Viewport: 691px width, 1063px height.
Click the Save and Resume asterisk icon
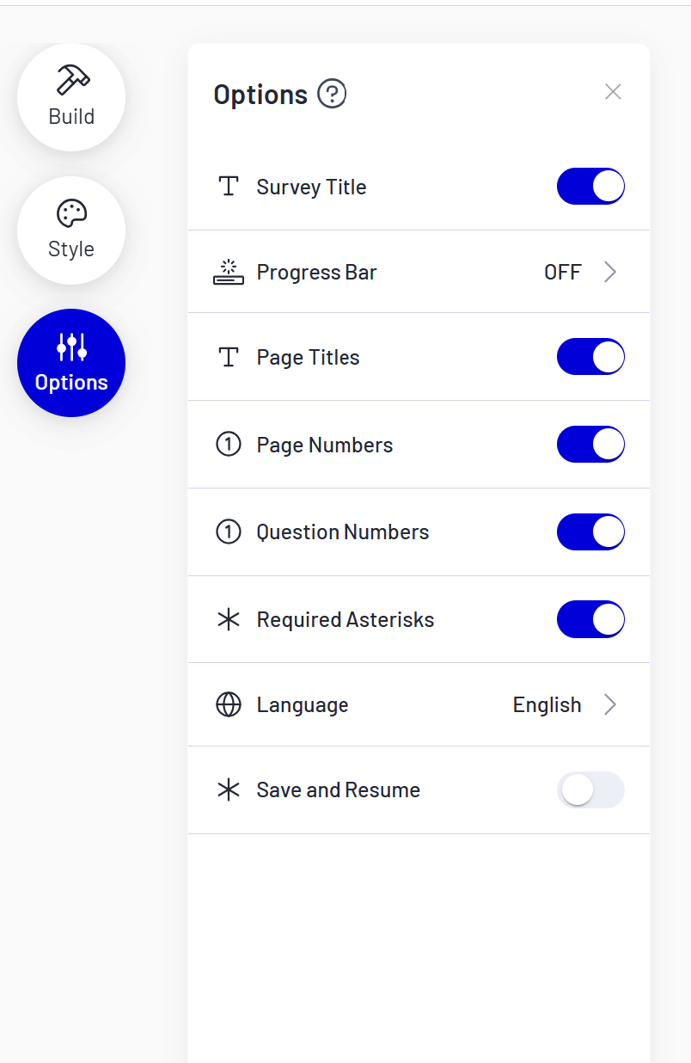(228, 790)
